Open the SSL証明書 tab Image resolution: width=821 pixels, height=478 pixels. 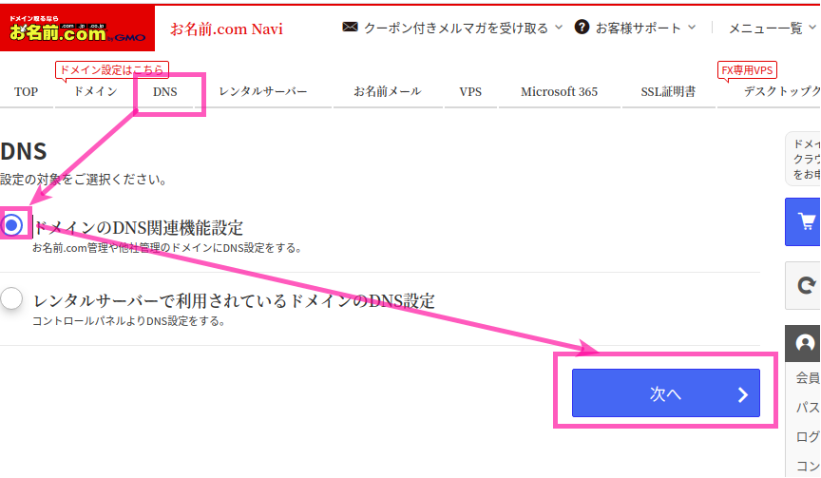[668, 91]
